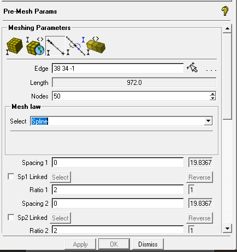
Task: Click the Dismiss button
Action: click(148, 244)
